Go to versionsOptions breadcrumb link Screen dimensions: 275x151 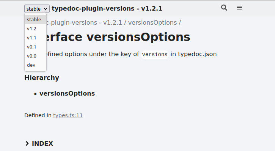152,23
